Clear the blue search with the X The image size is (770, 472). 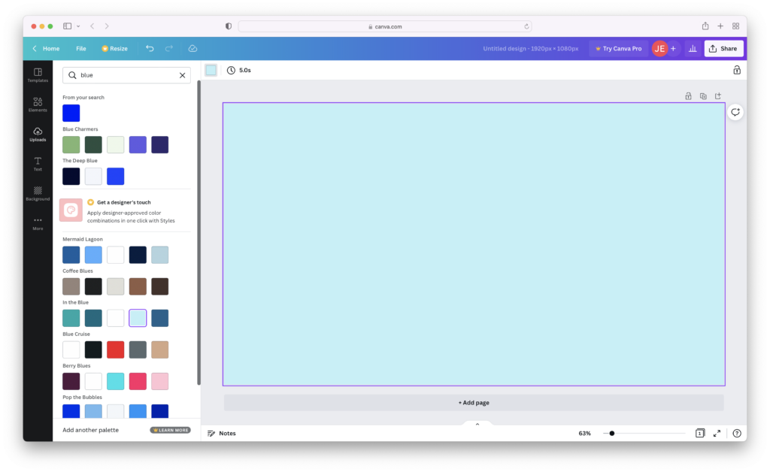coord(182,75)
